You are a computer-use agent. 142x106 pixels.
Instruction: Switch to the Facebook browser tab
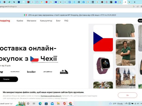[83, 2]
